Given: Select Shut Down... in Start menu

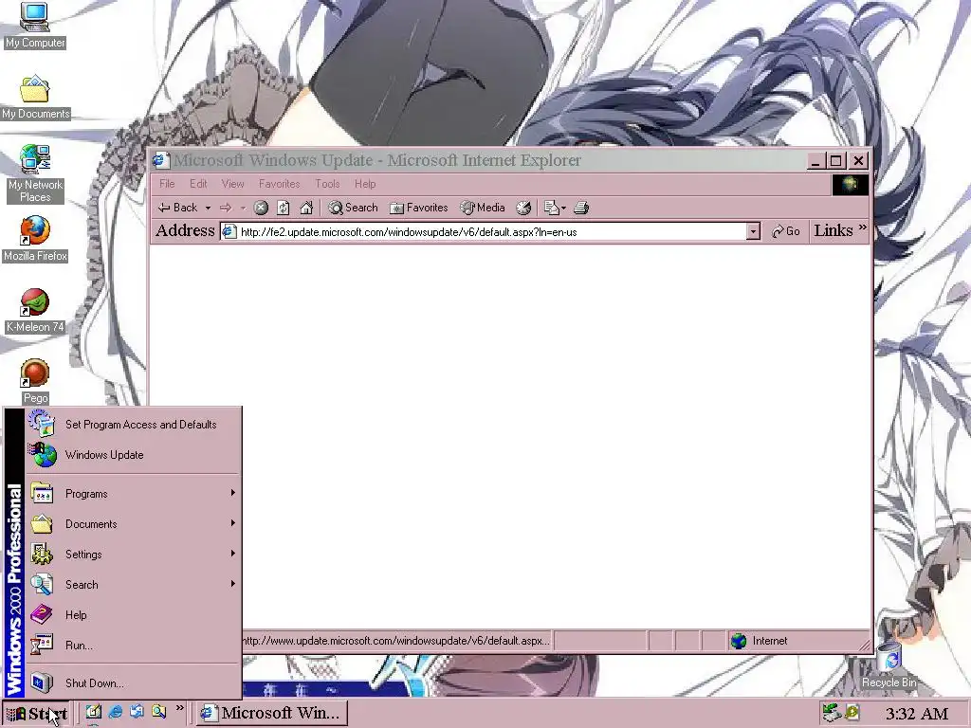Looking at the screenshot, I should coord(133,683).
